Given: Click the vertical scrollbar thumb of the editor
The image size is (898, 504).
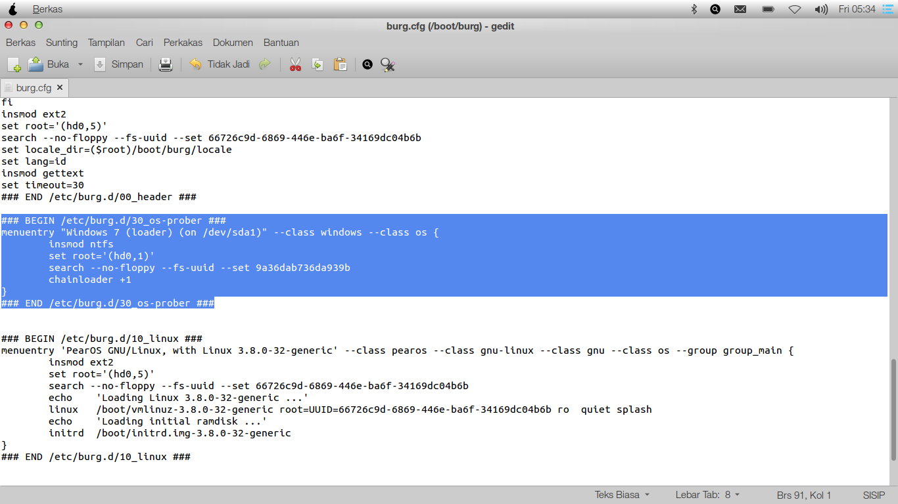Looking at the screenshot, I should tap(893, 410).
